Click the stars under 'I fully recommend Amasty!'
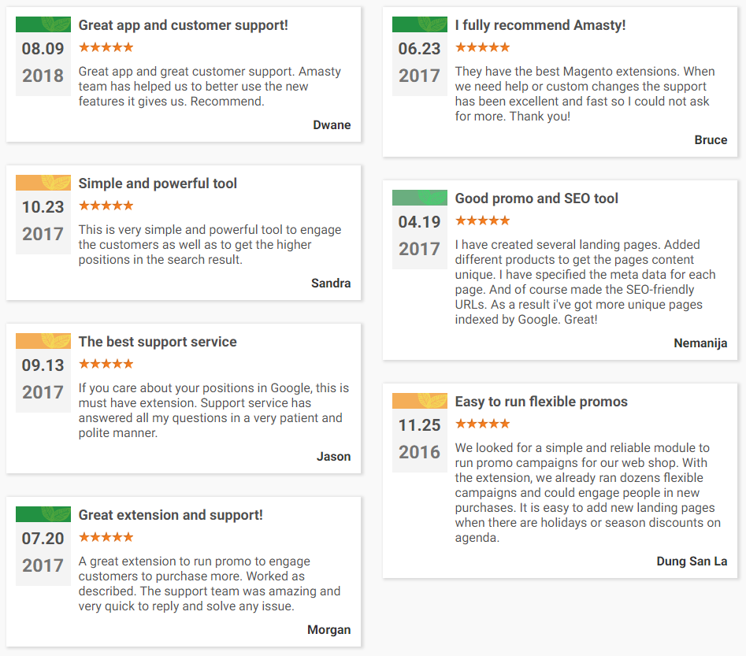The height and width of the screenshot is (656, 746). click(482, 47)
